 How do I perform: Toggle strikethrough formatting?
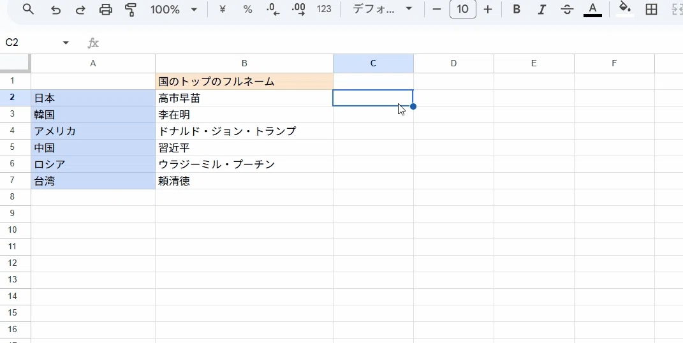click(567, 10)
